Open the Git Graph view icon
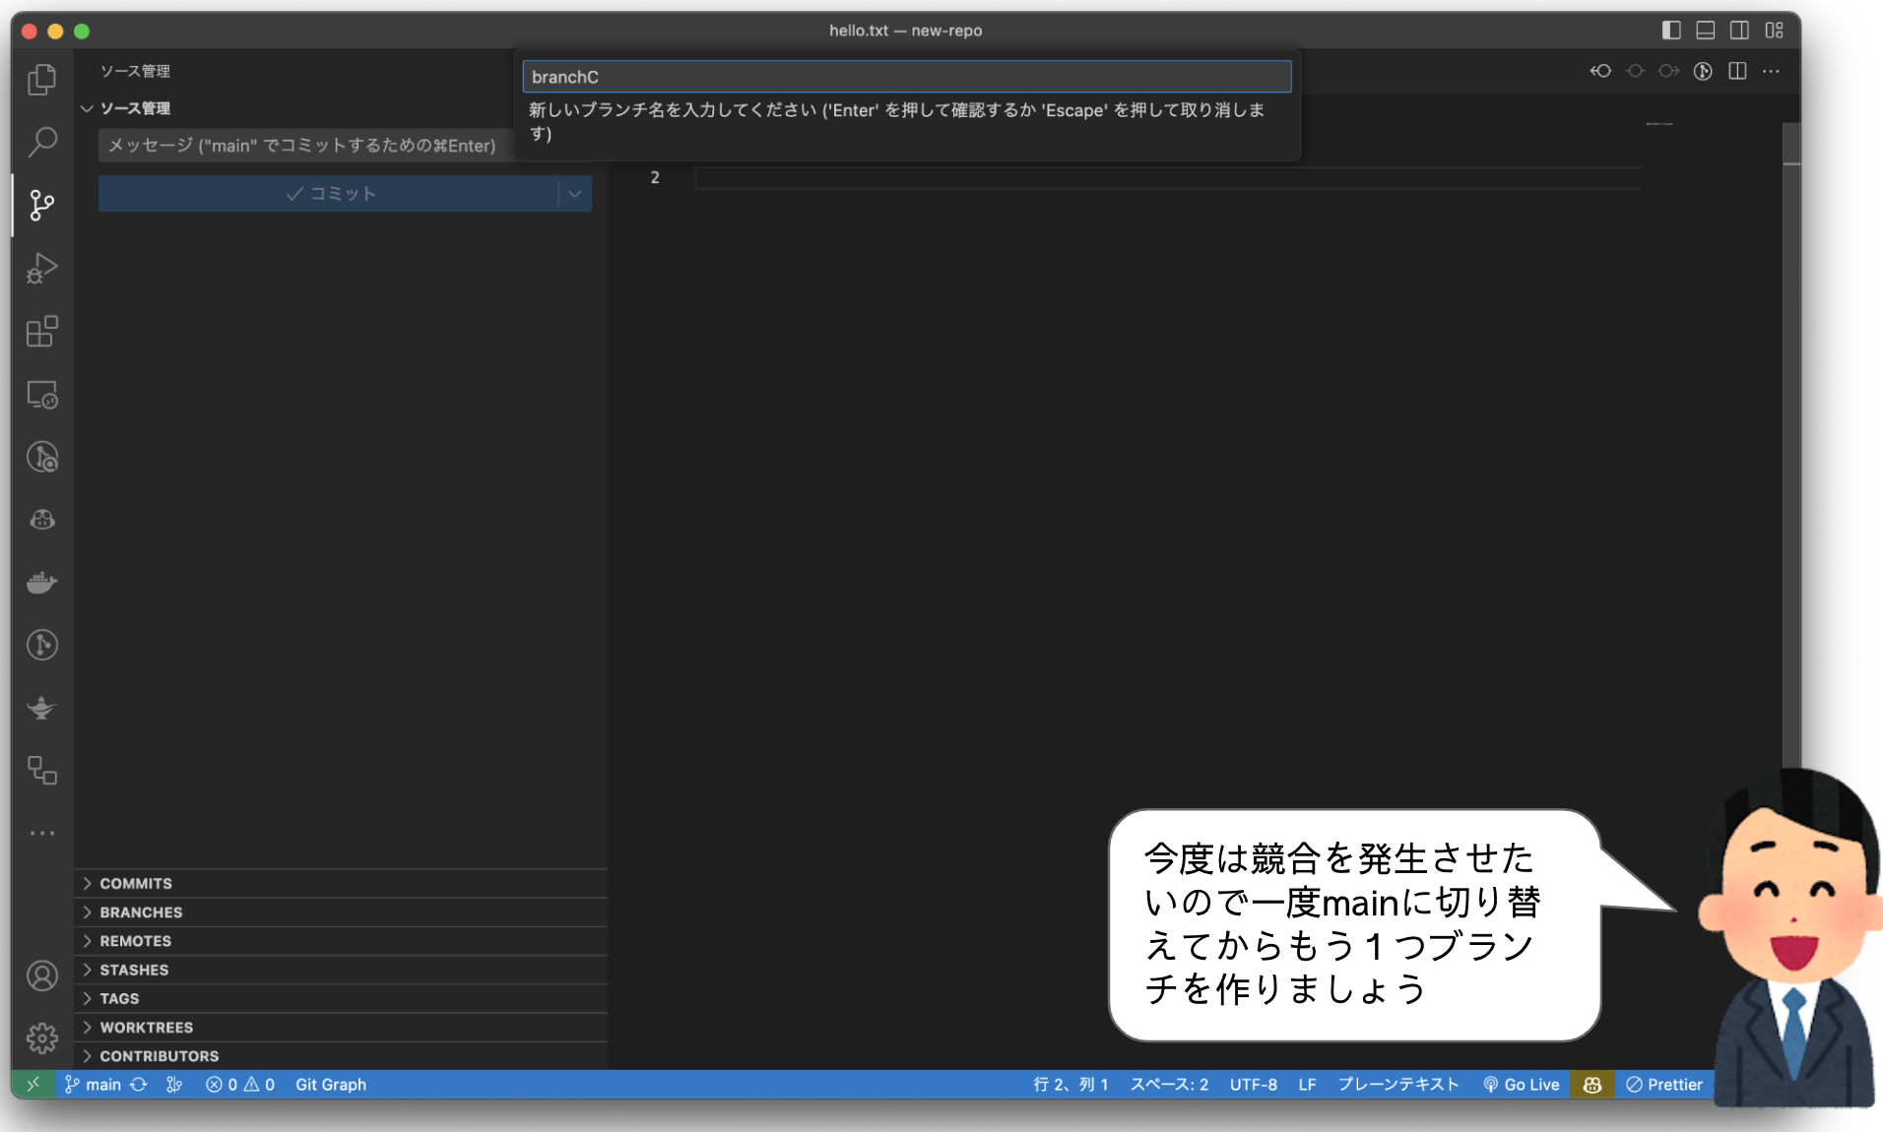The image size is (1883, 1132). click(42, 645)
